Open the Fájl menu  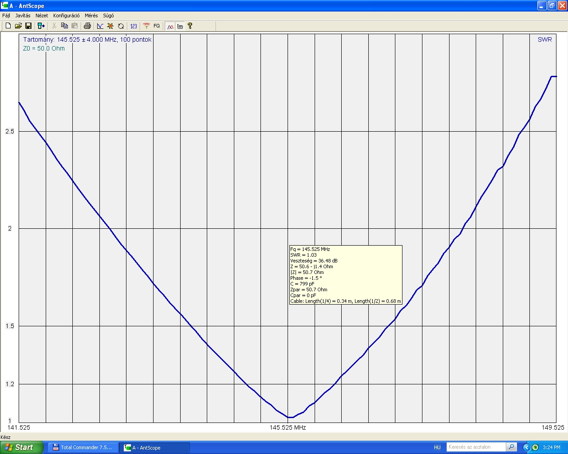coord(6,16)
